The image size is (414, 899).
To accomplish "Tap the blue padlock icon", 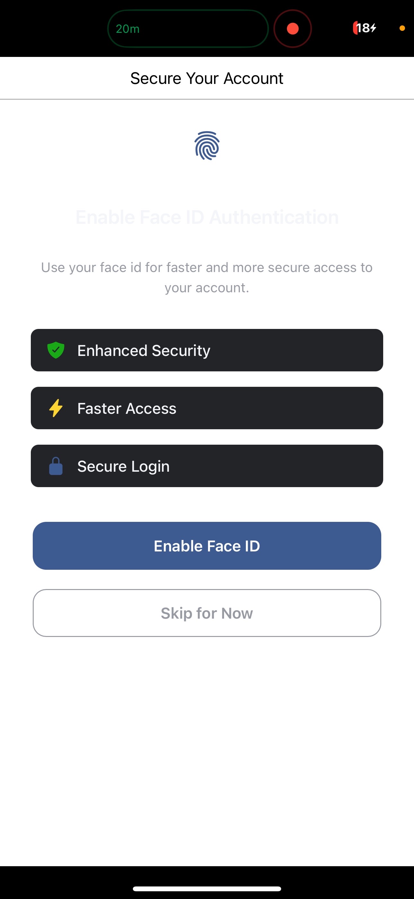I will tap(56, 466).
